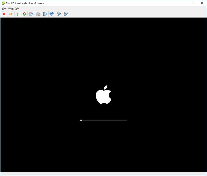Viewport: 207px width, 176px height.
Task: Connect CD/DVD device icon in toolbar
Action: coord(59,14)
